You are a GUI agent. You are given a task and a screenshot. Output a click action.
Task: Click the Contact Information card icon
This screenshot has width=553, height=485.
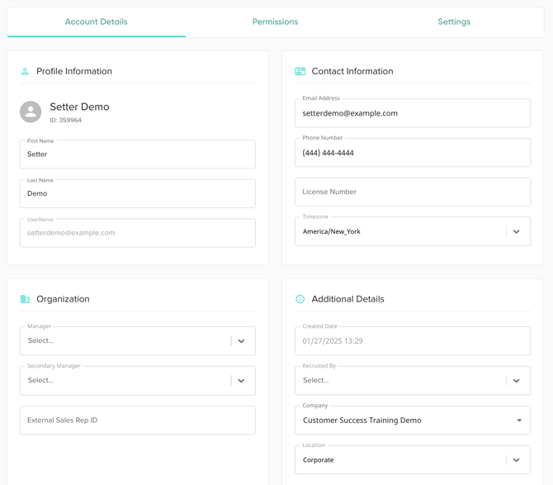point(300,72)
